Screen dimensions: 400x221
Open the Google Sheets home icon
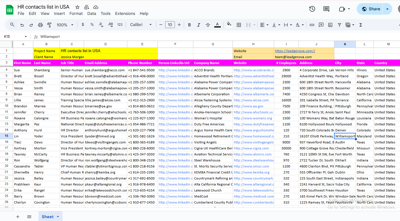10,10
